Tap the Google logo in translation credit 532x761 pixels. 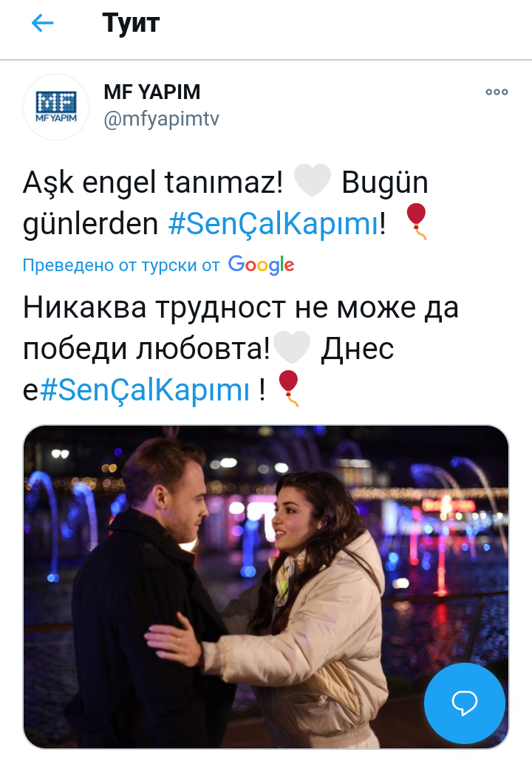point(261,265)
